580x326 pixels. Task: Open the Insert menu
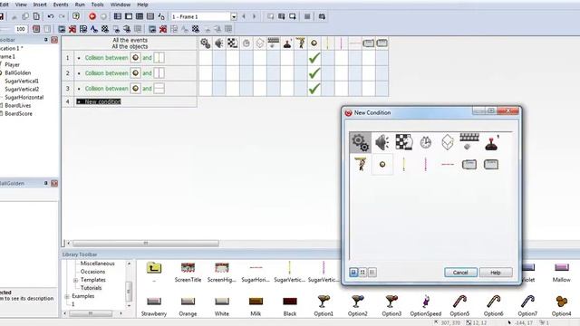(x=40, y=5)
